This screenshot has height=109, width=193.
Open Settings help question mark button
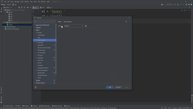(36, 88)
